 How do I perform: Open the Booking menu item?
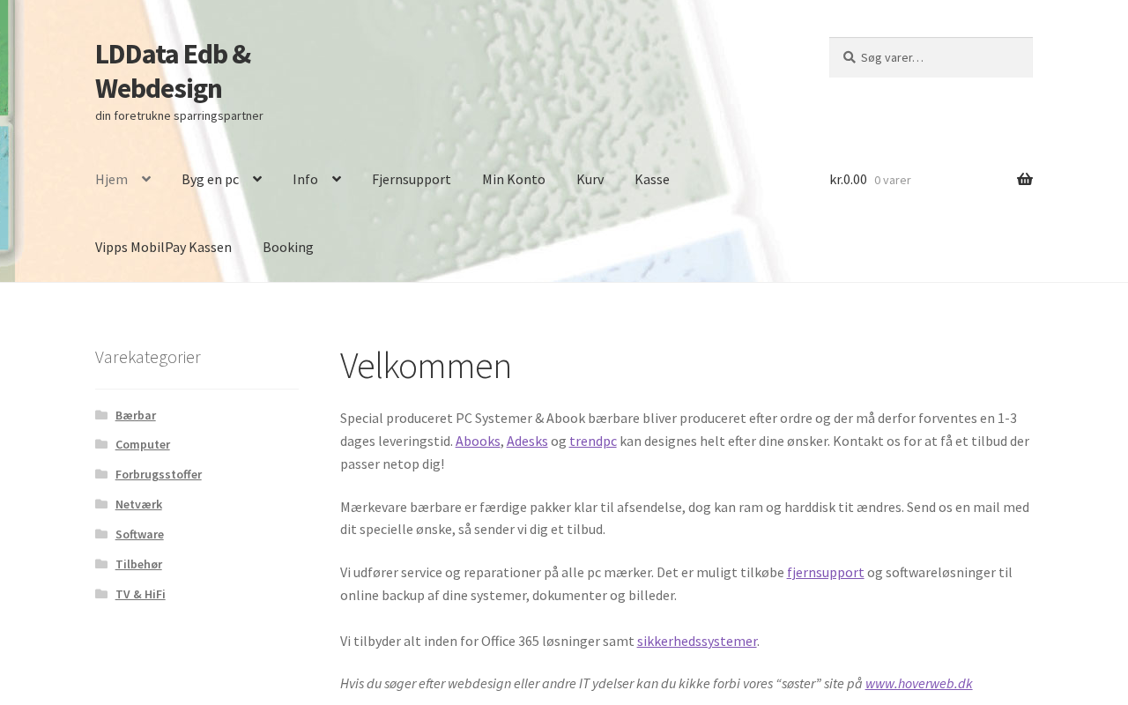coord(287,248)
